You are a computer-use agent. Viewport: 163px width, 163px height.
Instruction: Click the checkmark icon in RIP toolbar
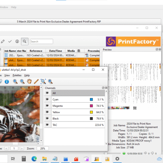coord(10,41)
